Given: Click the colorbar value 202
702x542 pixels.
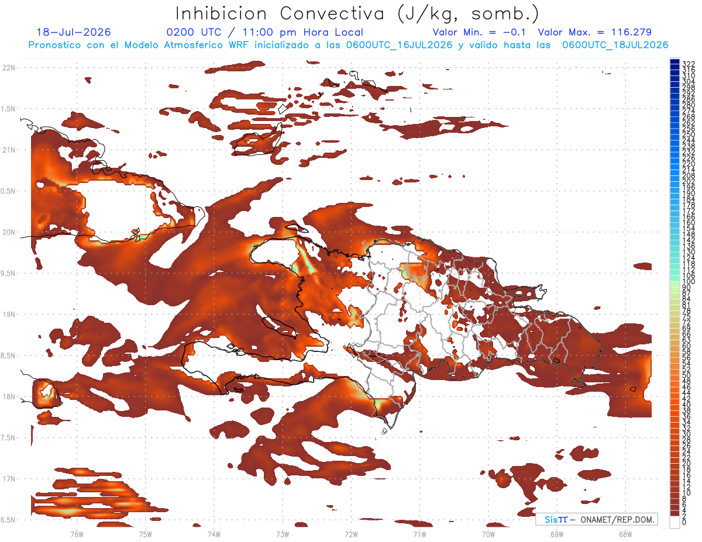Looking at the screenshot, I should tap(689, 181).
